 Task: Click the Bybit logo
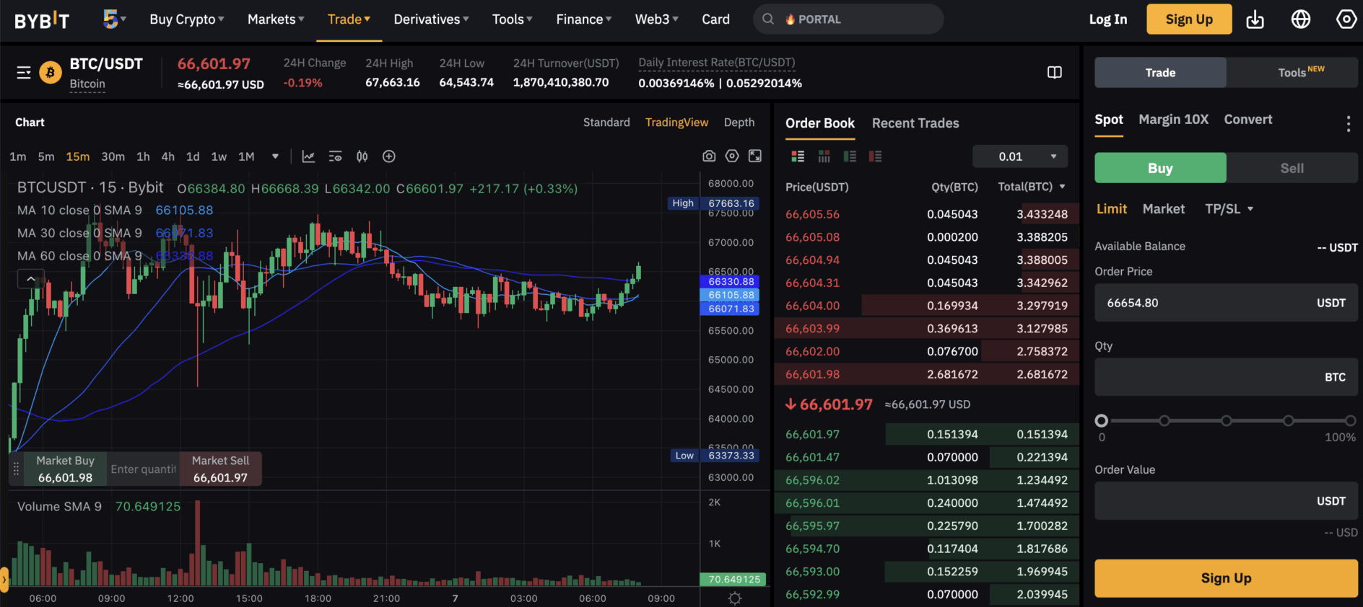click(x=42, y=20)
